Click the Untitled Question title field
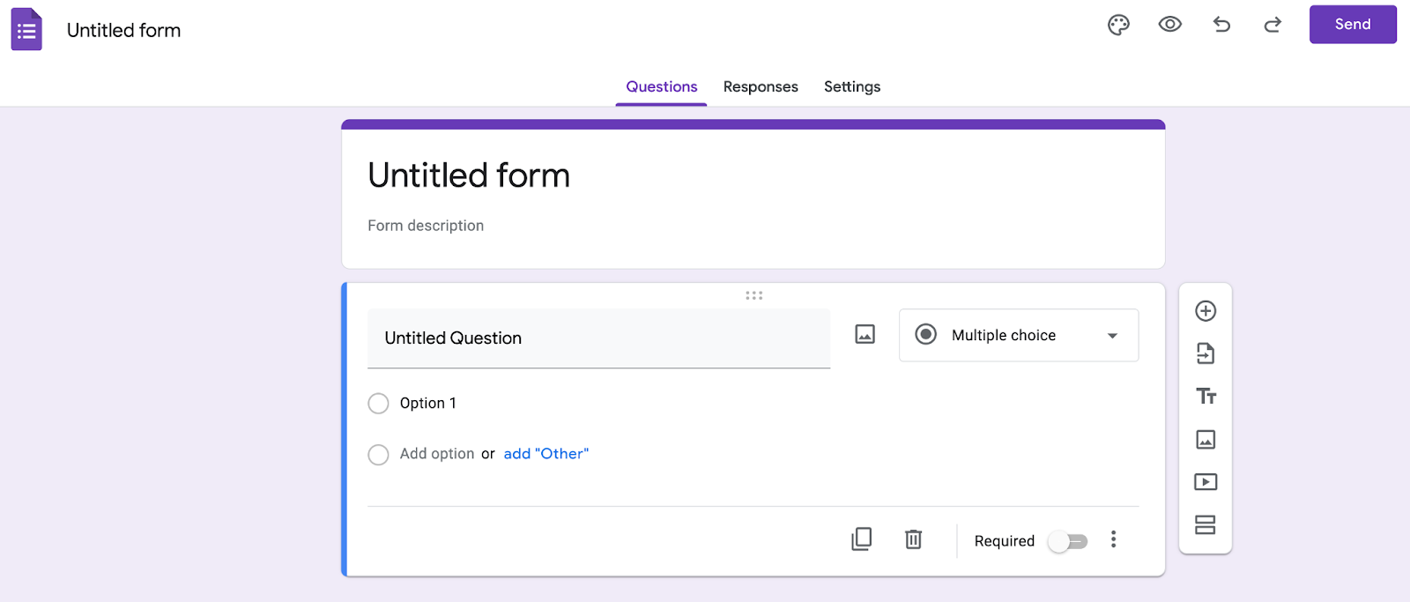1410x602 pixels. 598,338
